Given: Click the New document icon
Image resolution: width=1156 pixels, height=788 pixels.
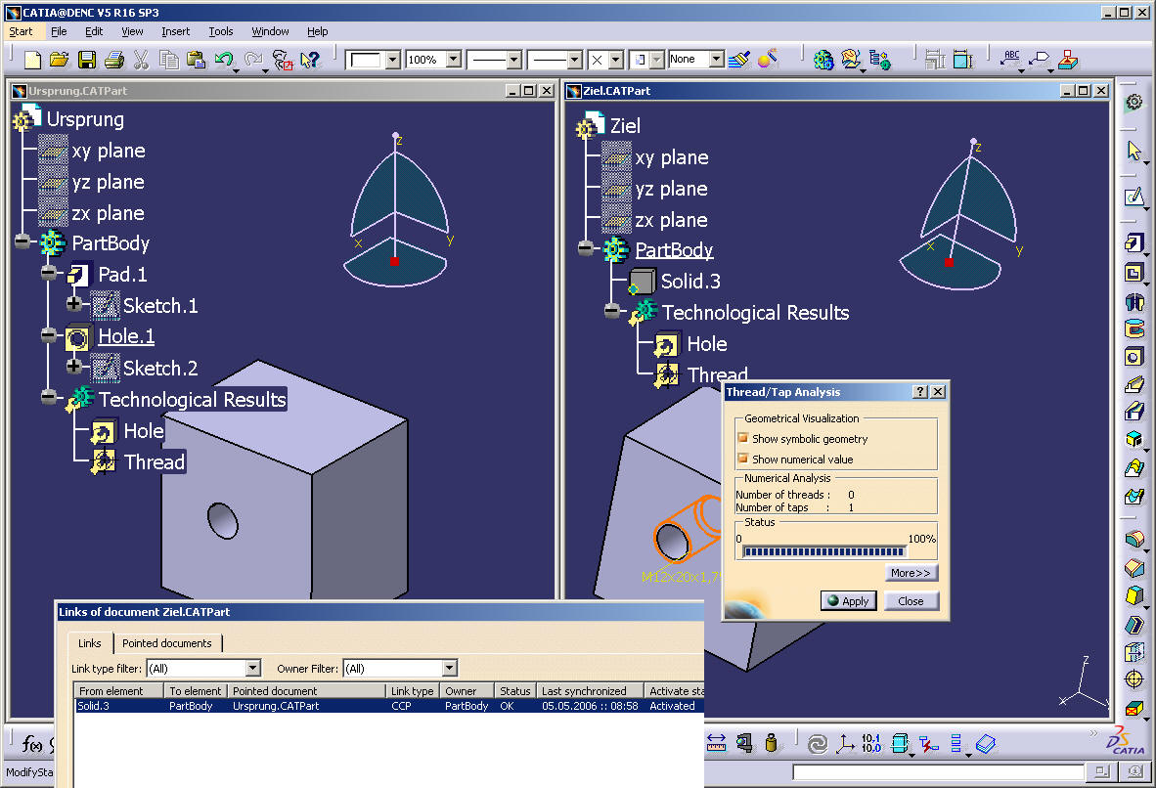Looking at the screenshot, I should 32,60.
